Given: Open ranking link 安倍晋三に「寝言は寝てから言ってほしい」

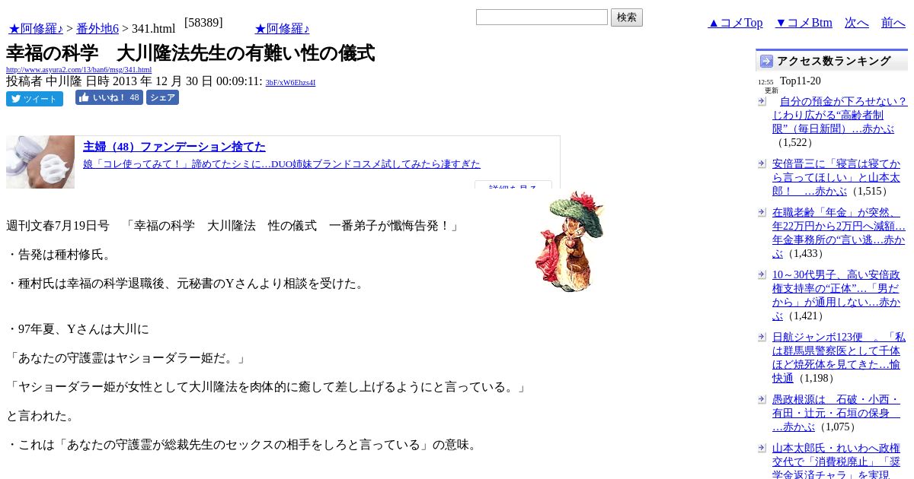Looking at the screenshot, I should coord(836,177).
